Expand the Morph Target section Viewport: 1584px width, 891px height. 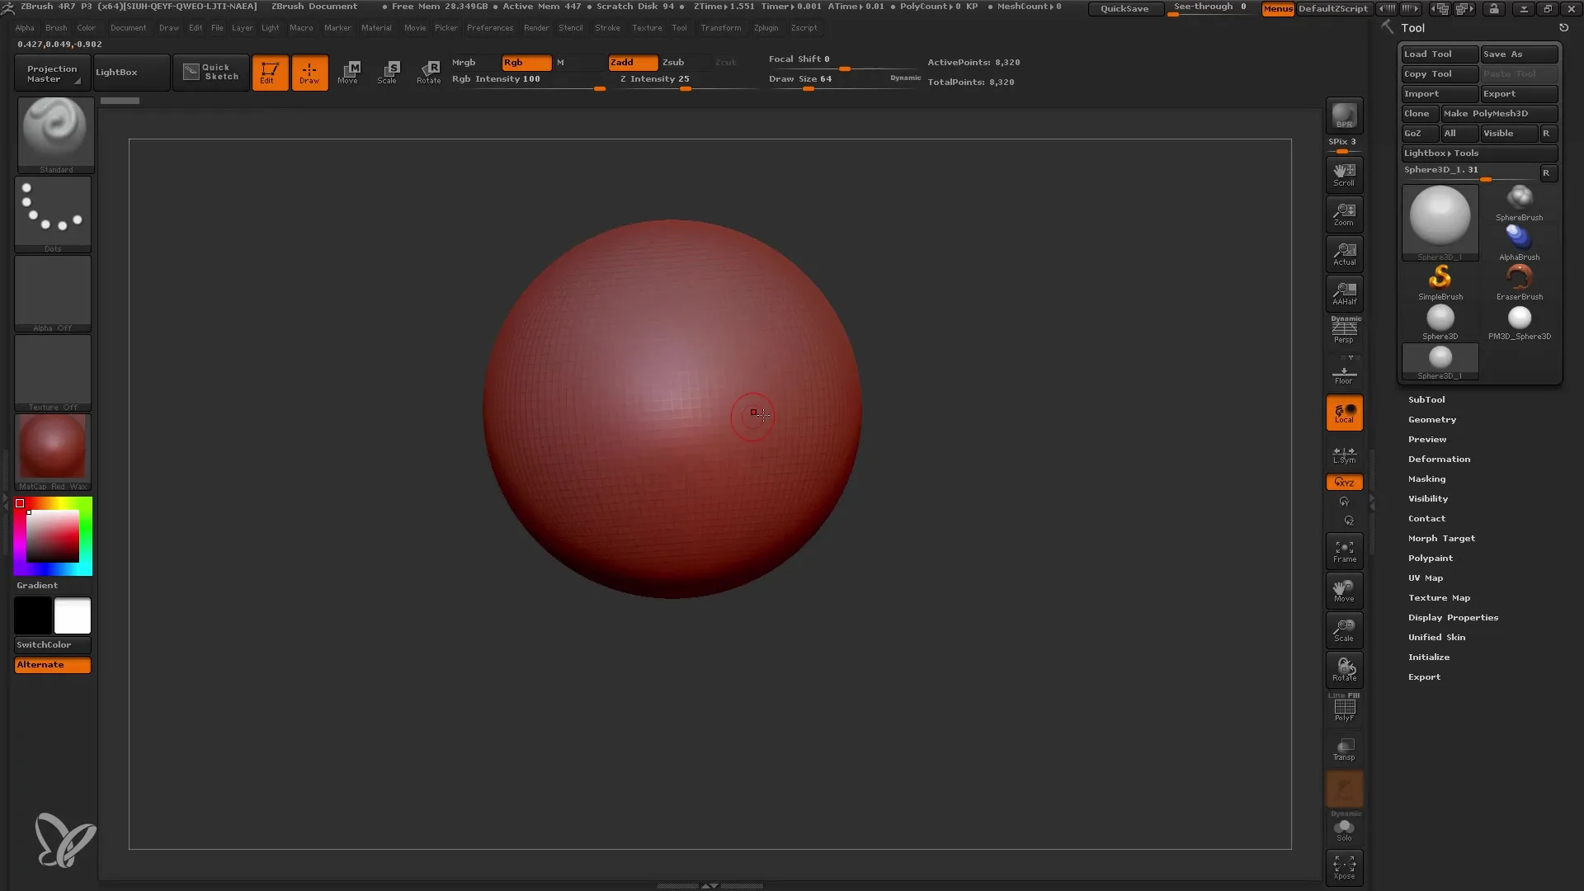[1441, 538]
